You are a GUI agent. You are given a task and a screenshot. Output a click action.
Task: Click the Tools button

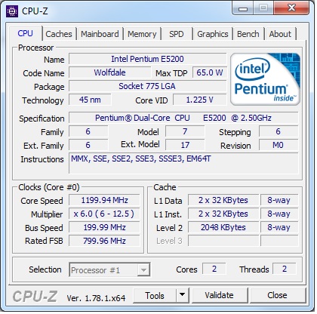155,295
